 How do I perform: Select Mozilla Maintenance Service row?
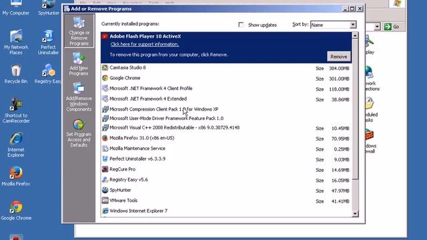(226, 148)
